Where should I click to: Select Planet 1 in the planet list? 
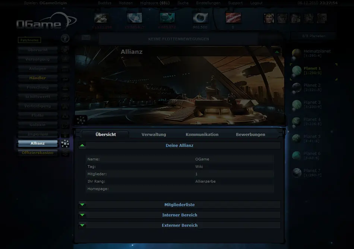pyautogui.click(x=313, y=71)
